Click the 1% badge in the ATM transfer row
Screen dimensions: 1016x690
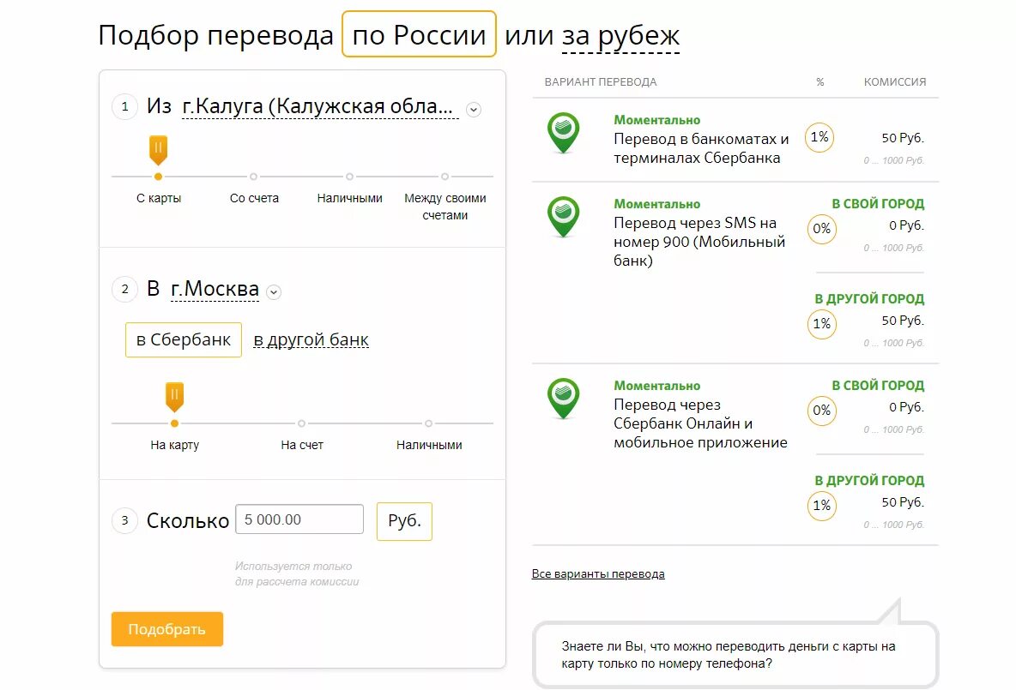pyautogui.click(x=819, y=137)
